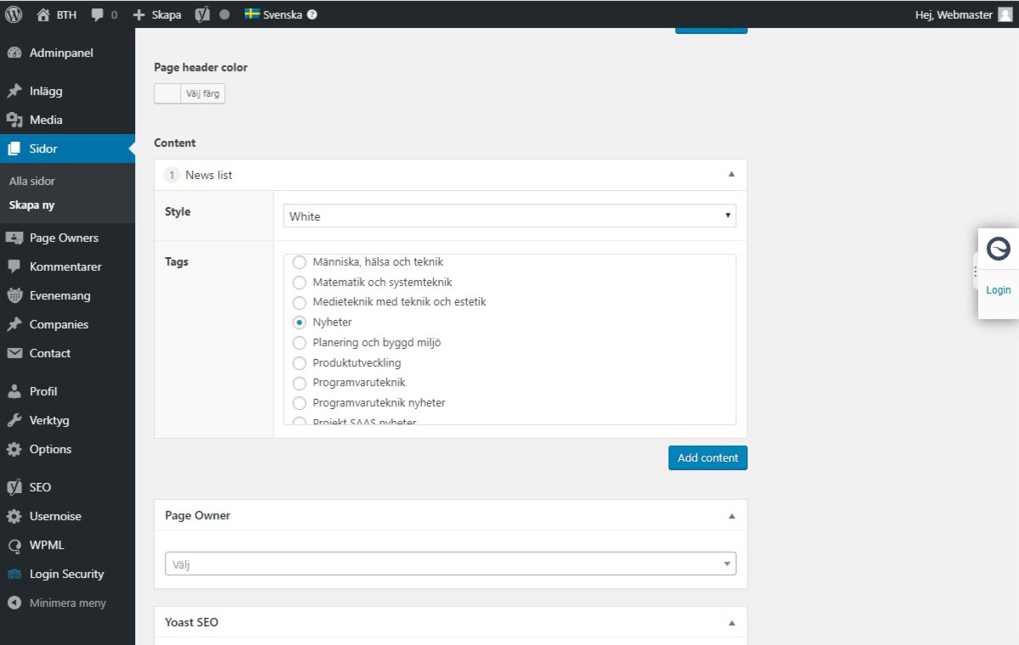Image resolution: width=1019 pixels, height=645 pixels.
Task: Click the Skapa plus icon
Action: pyautogui.click(x=140, y=14)
